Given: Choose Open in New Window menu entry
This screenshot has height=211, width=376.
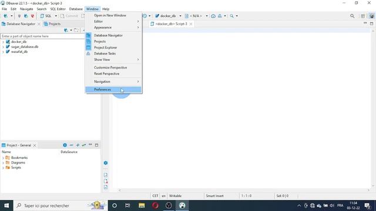Looking at the screenshot, I should [113, 15].
